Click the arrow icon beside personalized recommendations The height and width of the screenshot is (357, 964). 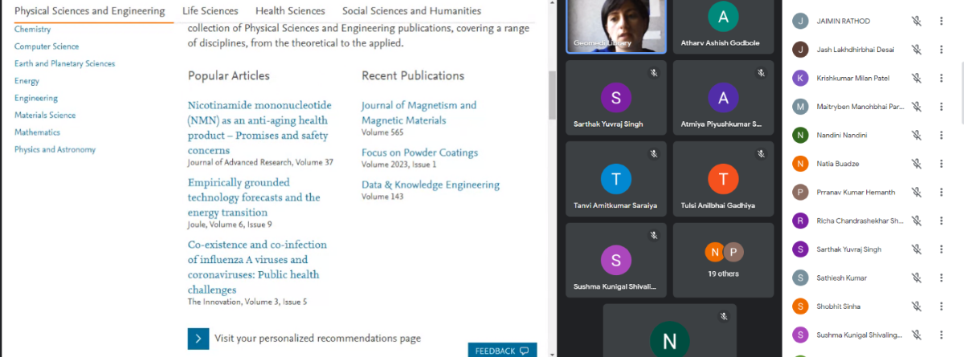point(198,338)
